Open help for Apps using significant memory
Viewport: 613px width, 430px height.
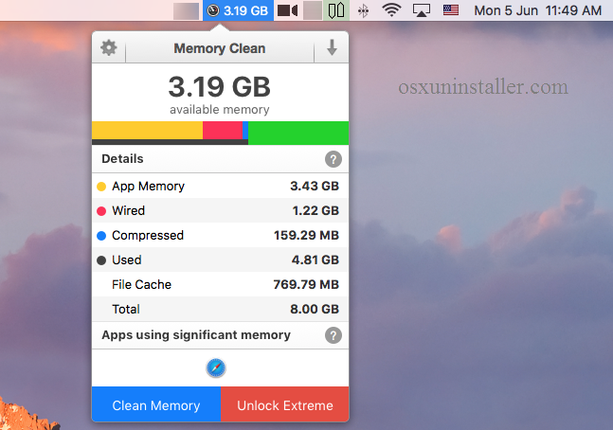pyautogui.click(x=333, y=335)
